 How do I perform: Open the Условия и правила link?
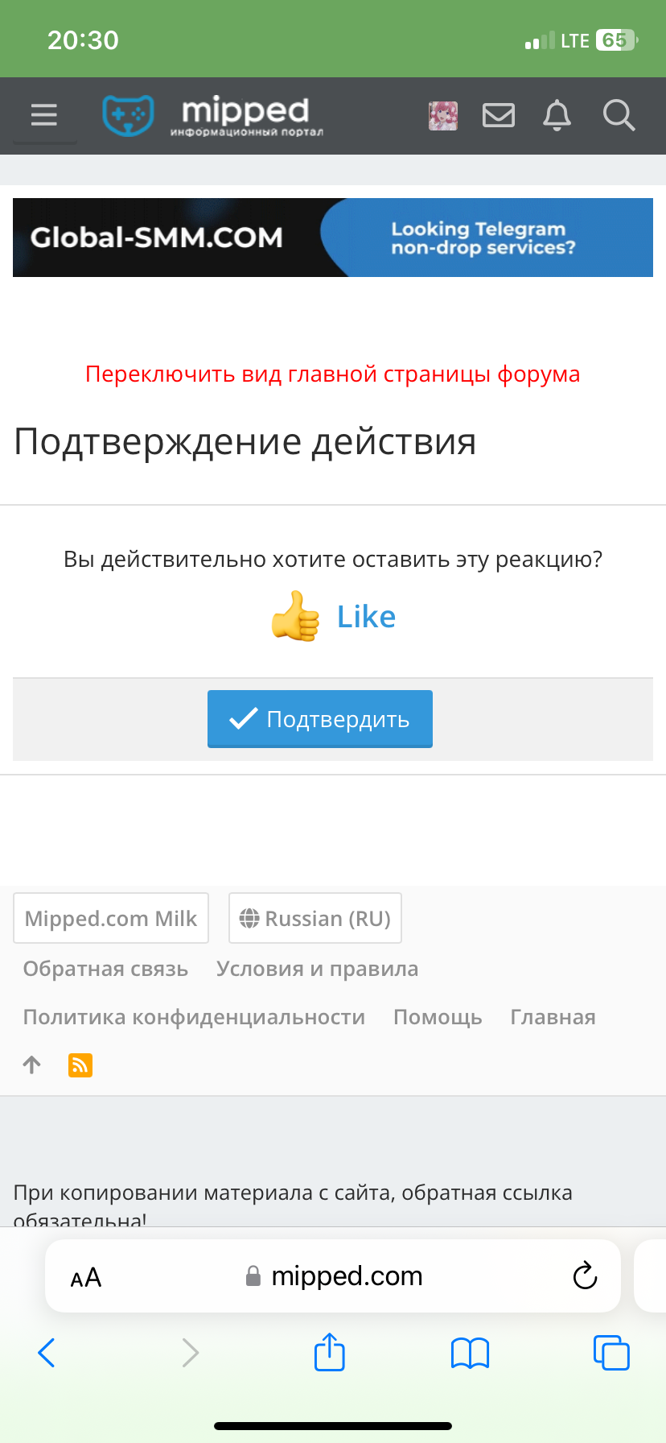318,969
